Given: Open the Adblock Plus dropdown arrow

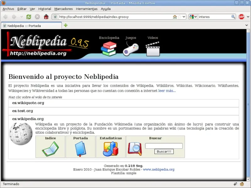Looking at the screenshot, I should [x=248, y=17].
